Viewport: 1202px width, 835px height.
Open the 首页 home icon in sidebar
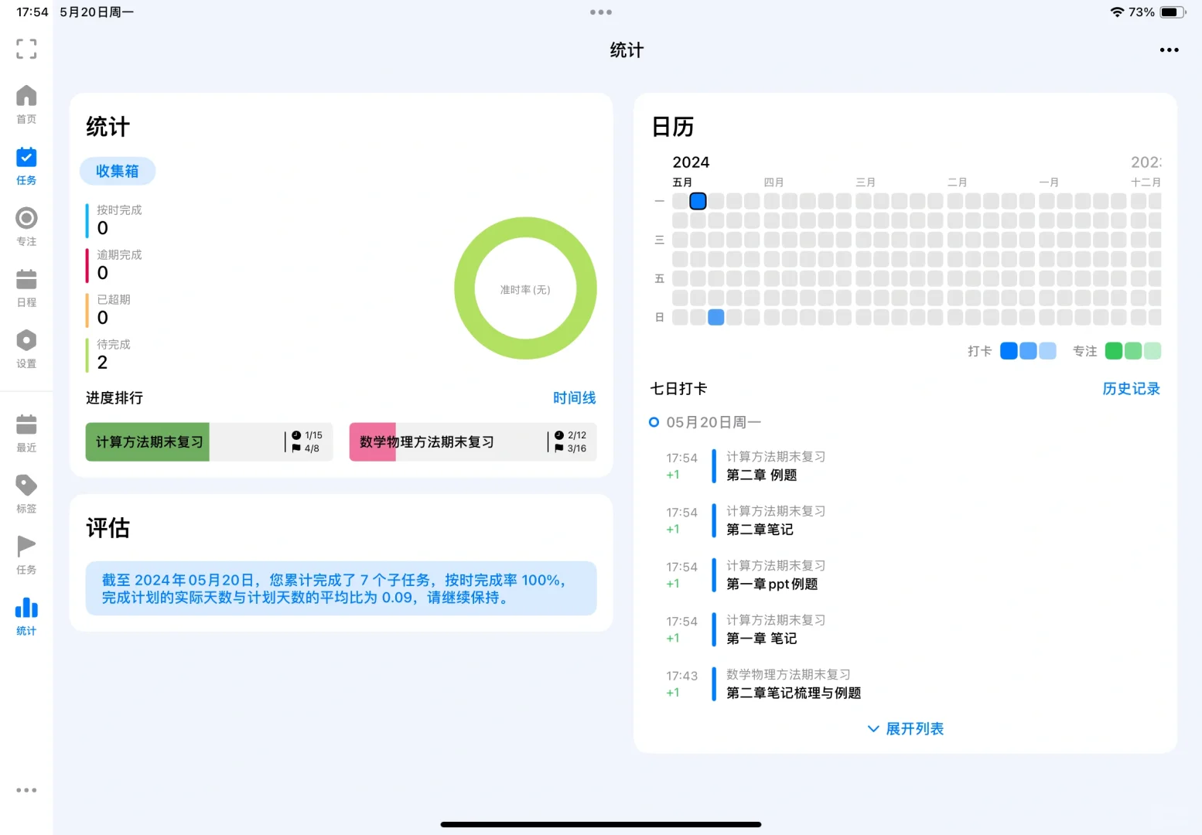[x=26, y=103]
